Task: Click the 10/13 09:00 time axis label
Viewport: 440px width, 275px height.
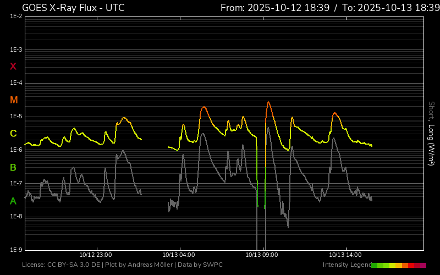Action: click(x=262, y=255)
